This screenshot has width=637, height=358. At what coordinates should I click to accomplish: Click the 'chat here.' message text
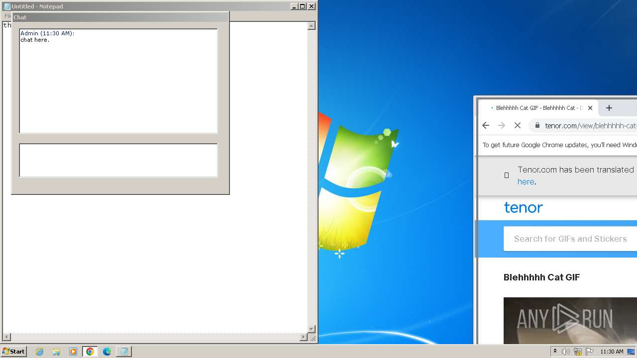(35, 40)
